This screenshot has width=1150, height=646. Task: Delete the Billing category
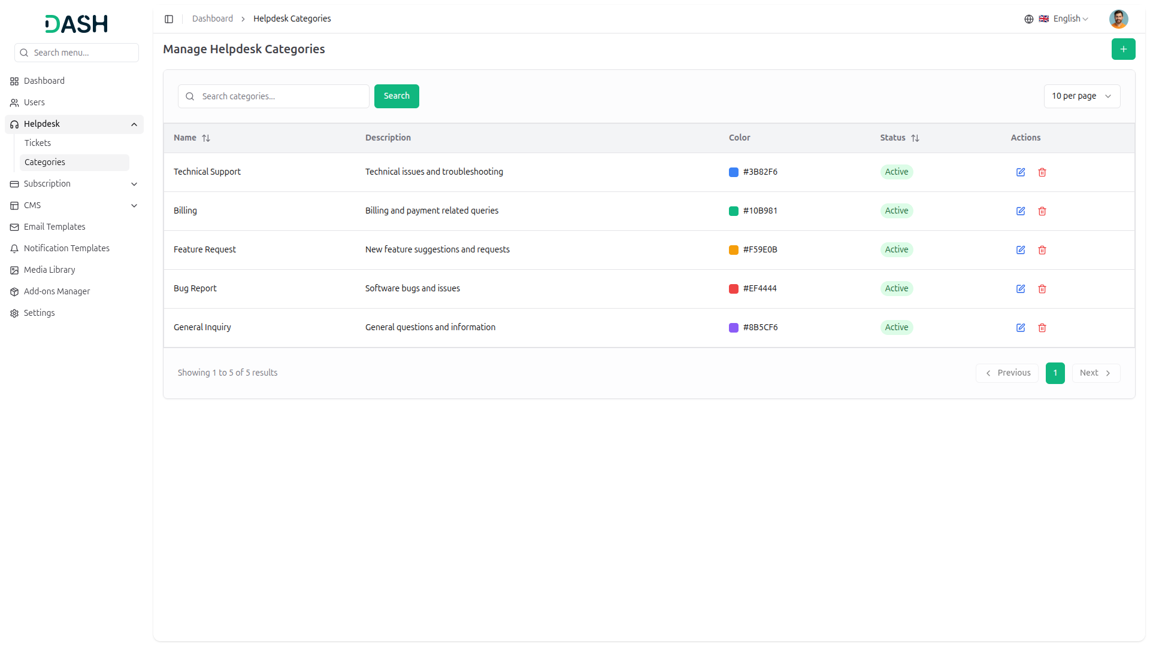[1042, 211]
